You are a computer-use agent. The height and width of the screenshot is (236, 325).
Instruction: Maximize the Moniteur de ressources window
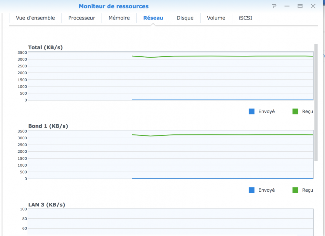click(x=300, y=6)
